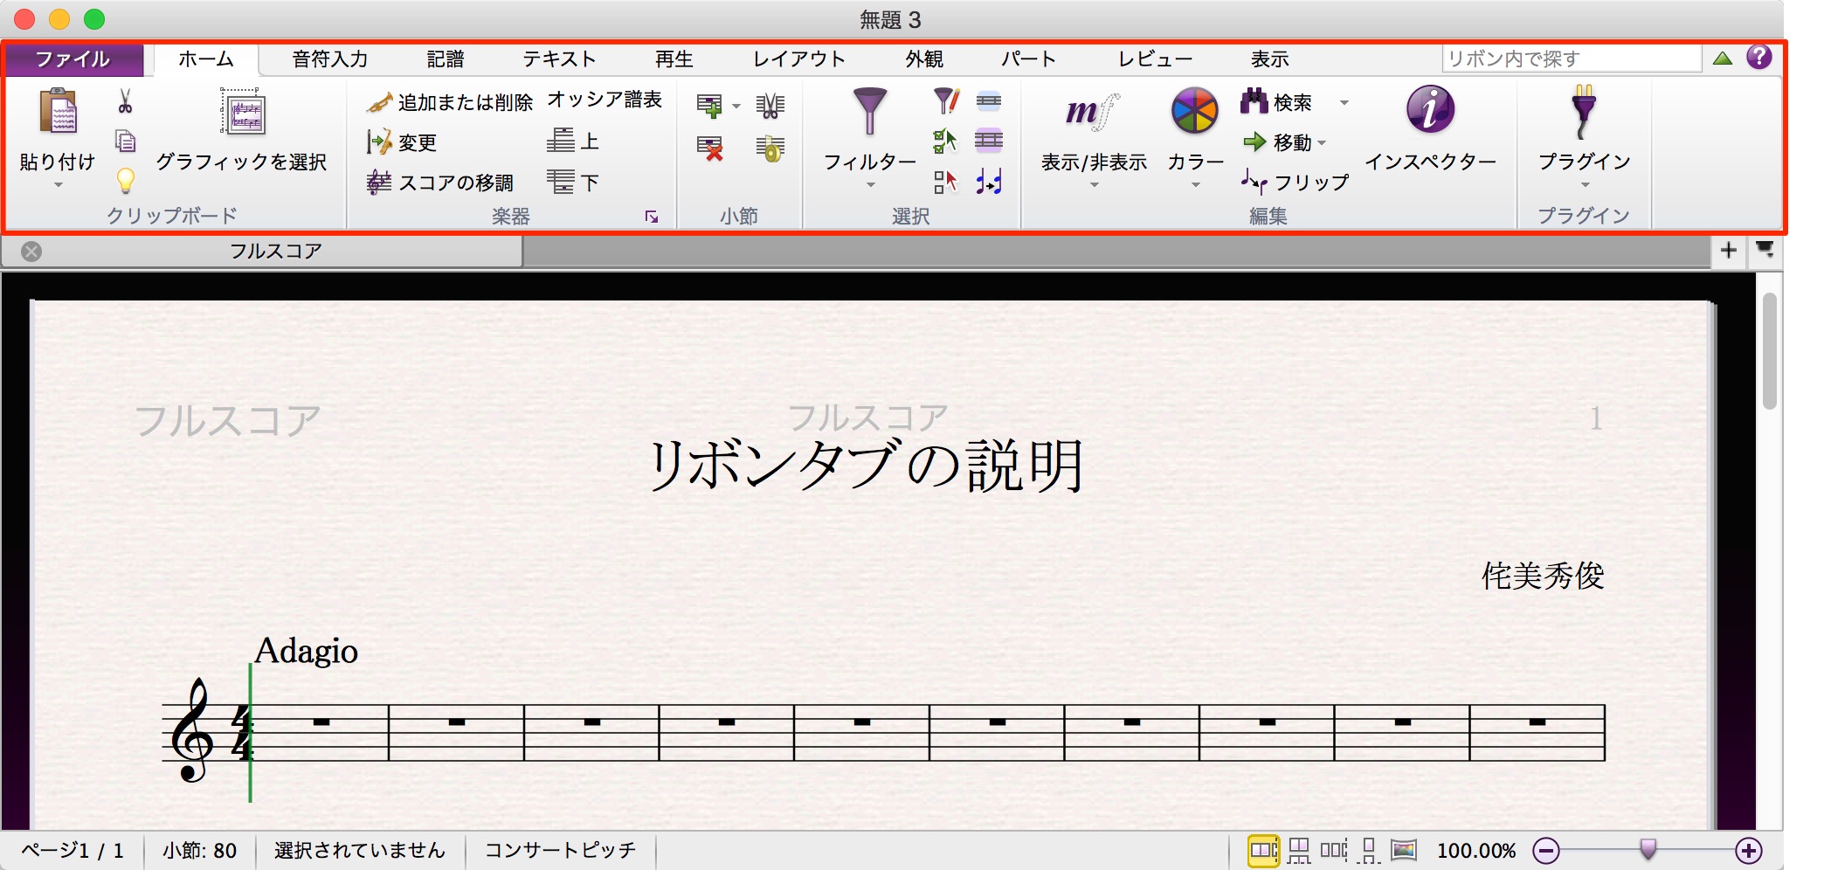This screenshot has height=870, width=1824.
Task: Open the カラー color wheel
Action: coord(1194,111)
